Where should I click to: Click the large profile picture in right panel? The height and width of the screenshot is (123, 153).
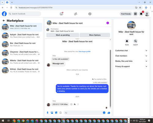tap(131, 25)
